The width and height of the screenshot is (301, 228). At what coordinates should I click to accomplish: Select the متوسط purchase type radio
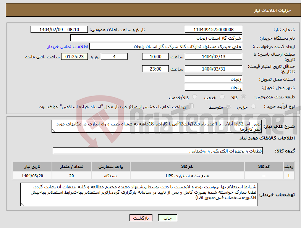[228, 106]
